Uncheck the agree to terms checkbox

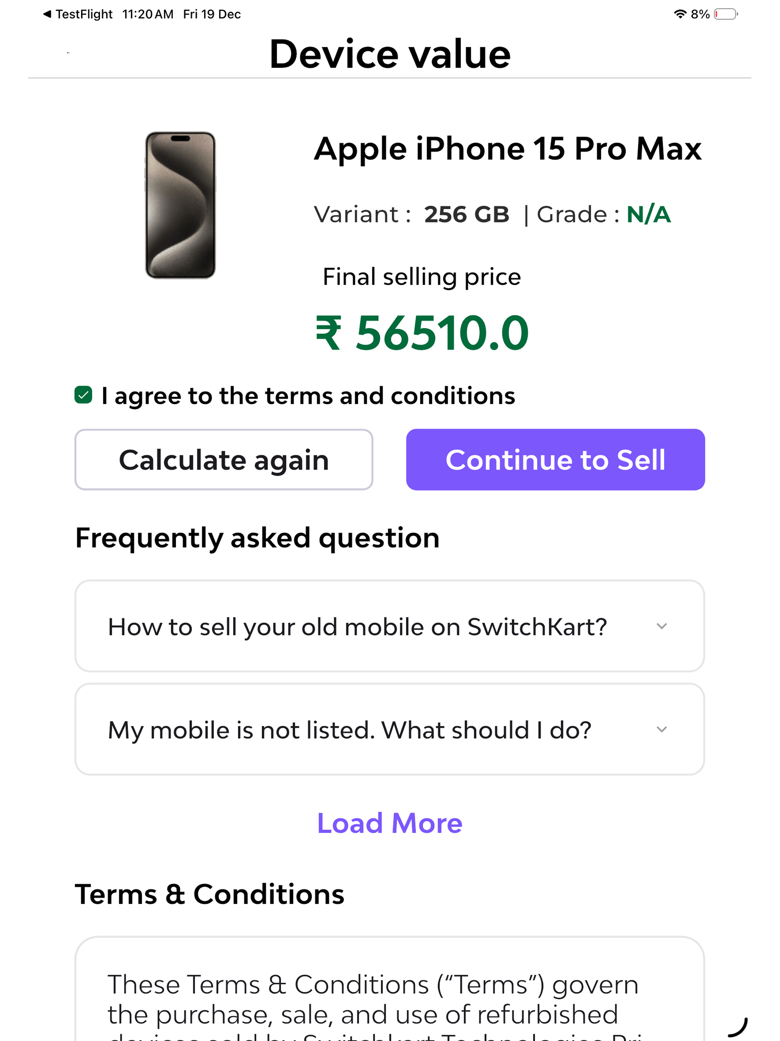tap(83, 395)
